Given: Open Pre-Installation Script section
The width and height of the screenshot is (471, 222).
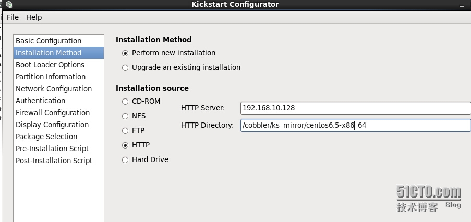Looking at the screenshot, I should (58, 149).
